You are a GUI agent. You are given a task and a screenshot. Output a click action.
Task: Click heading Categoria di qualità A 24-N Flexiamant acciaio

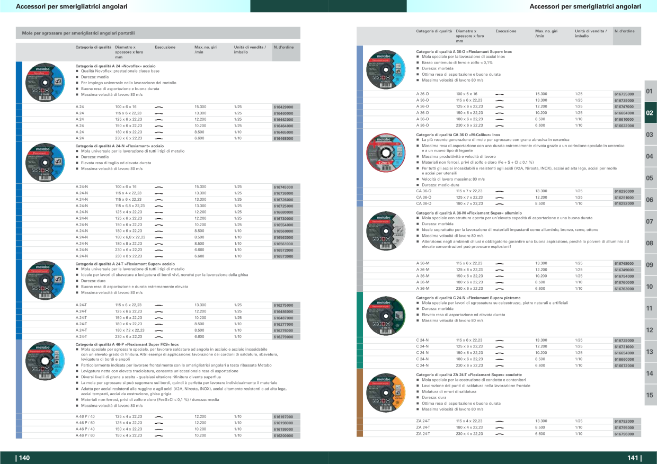[120, 145]
